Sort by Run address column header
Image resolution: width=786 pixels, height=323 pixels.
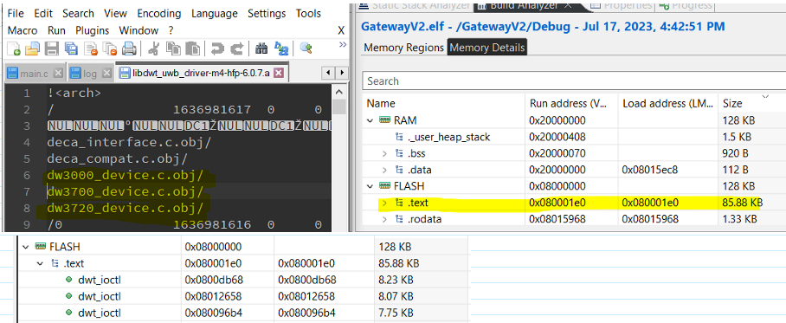571,103
